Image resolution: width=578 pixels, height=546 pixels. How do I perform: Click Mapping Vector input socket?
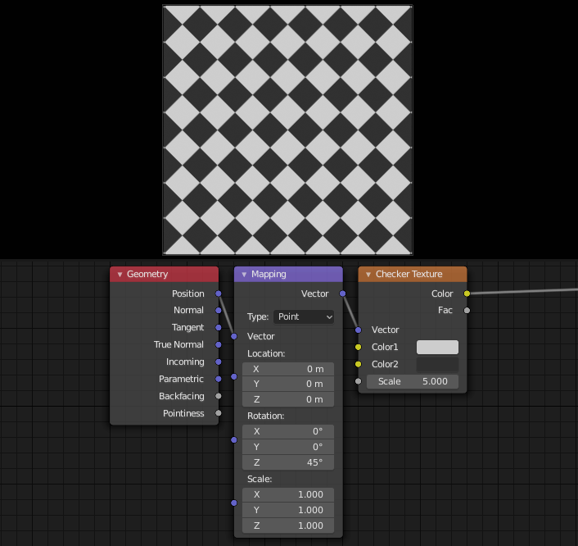[x=234, y=336]
